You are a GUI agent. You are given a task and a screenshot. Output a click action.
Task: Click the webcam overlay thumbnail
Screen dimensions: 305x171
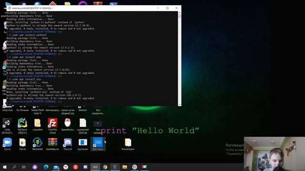pos(274,154)
